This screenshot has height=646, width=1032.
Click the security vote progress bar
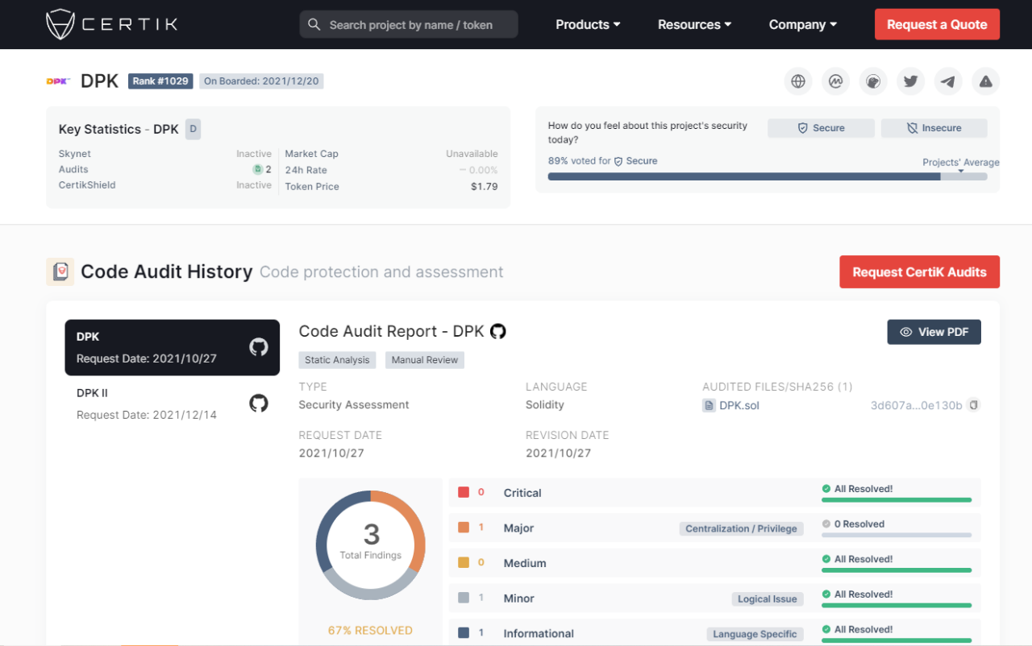point(768,176)
